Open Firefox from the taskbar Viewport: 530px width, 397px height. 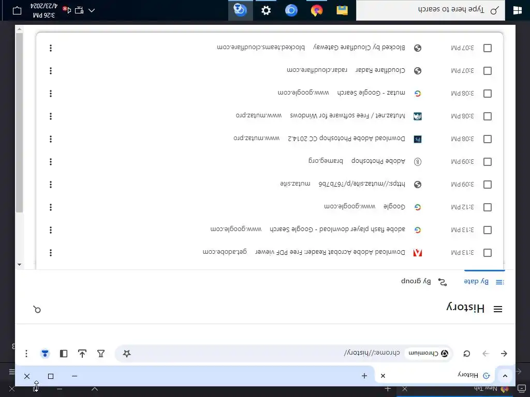click(317, 10)
